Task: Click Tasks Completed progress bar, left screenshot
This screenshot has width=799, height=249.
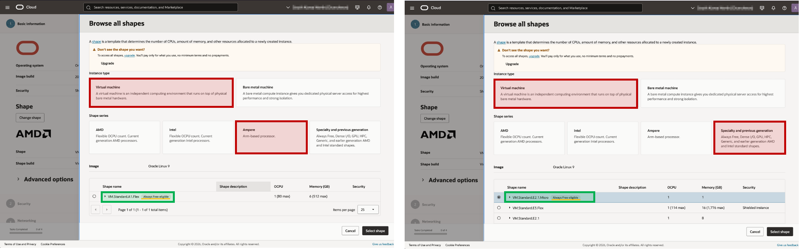Action: (26, 233)
